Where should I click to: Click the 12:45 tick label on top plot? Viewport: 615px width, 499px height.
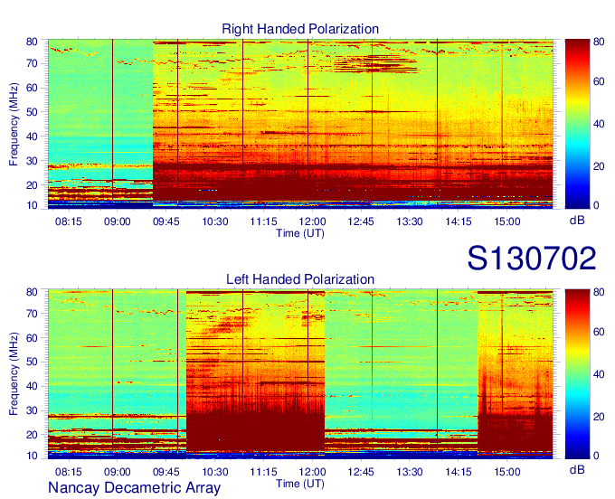tap(361, 221)
